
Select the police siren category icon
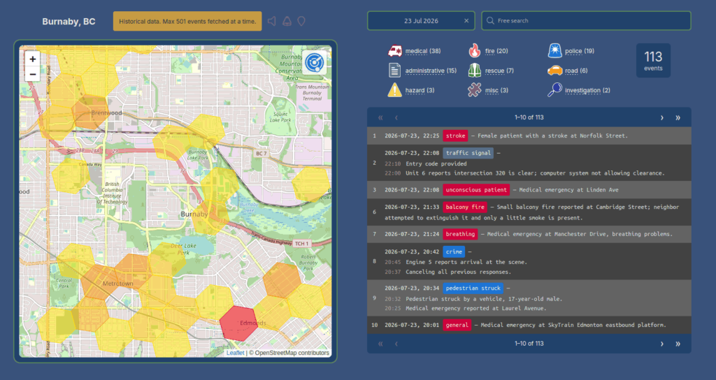click(x=554, y=50)
